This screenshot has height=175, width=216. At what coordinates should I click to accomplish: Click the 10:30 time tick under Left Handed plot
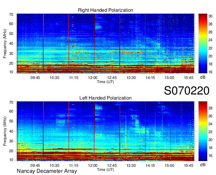(x=54, y=165)
